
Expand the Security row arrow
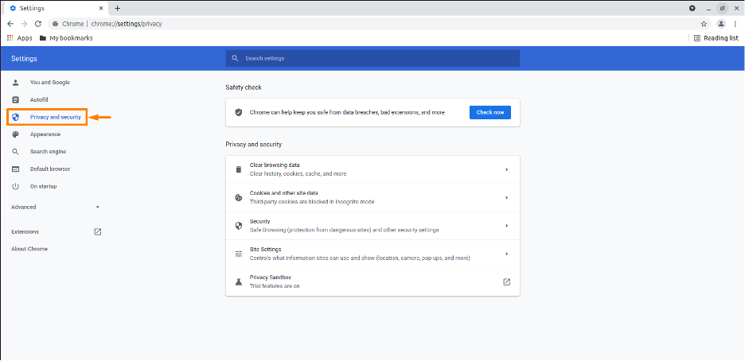pyautogui.click(x=507, y=226)
